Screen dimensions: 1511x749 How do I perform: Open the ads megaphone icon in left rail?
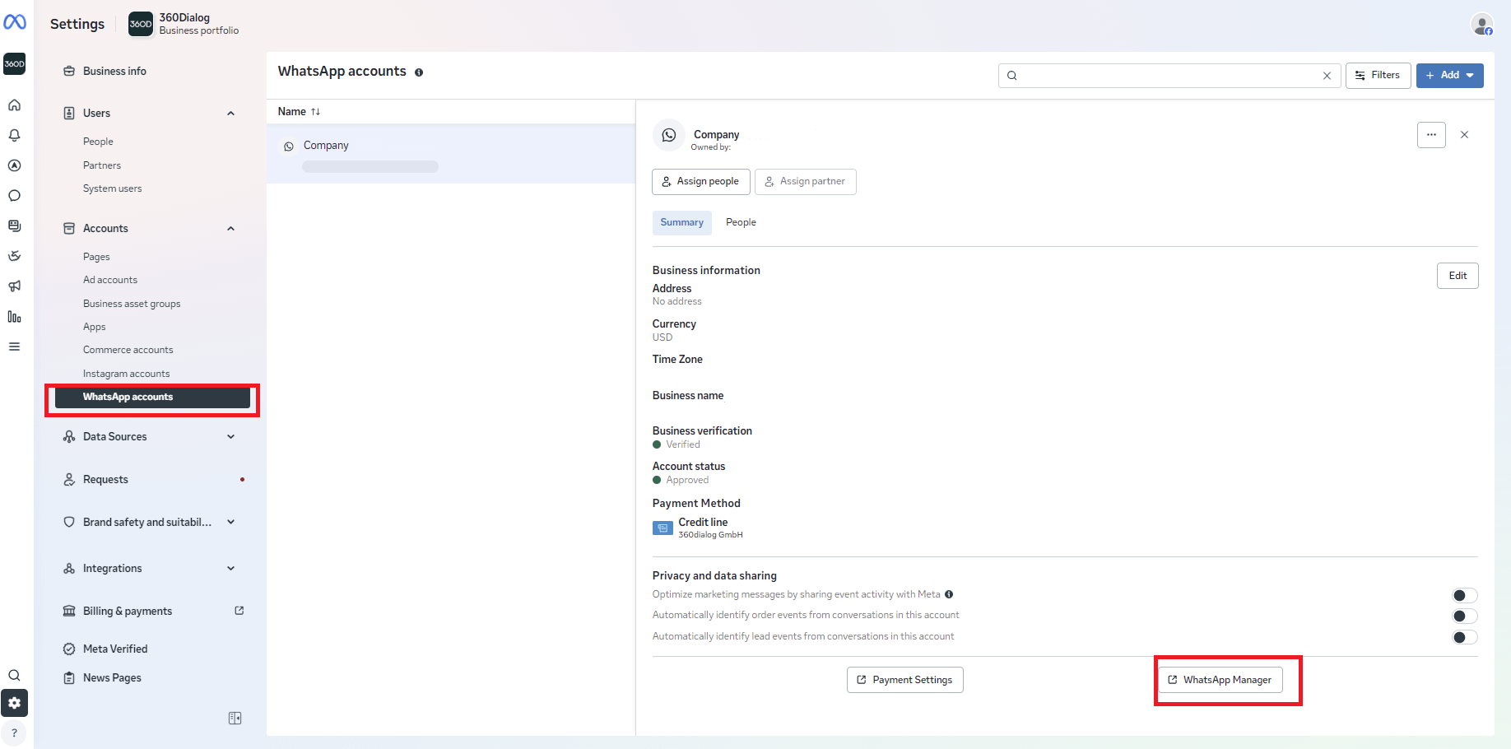14,286
